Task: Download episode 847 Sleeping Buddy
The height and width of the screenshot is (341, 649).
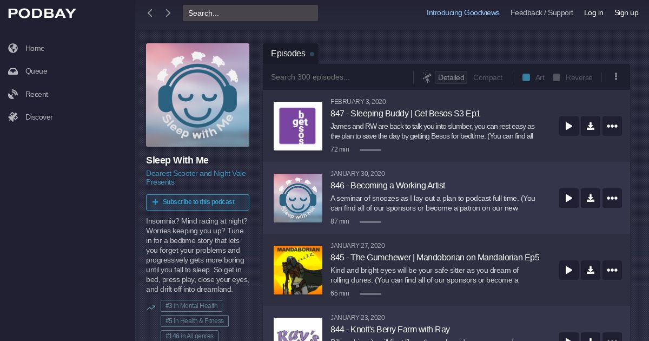Action: pyautogui.click(x=591, y=126)
